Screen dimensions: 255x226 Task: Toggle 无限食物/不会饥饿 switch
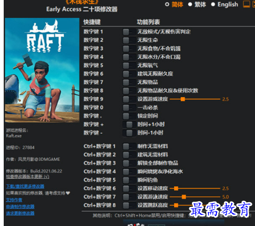[x=129, y=49]
